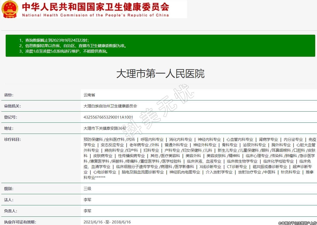Select the 云南省 province value
317x225 pixels.
click(x=89, y=95)
